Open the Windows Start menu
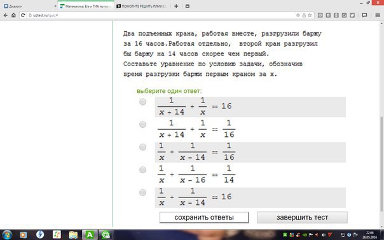This screenshot has width=384, height=240. tap(7, 235)
